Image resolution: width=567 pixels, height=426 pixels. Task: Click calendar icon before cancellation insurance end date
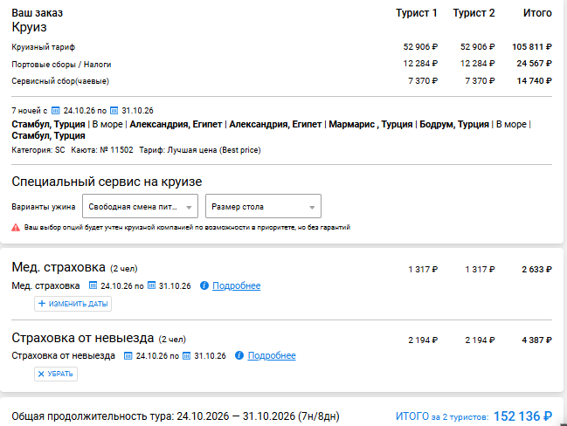pyautogui.click(x=187, y=356)
